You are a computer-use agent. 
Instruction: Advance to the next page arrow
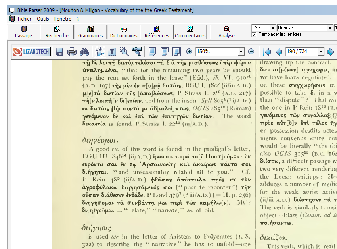(331, 52)
